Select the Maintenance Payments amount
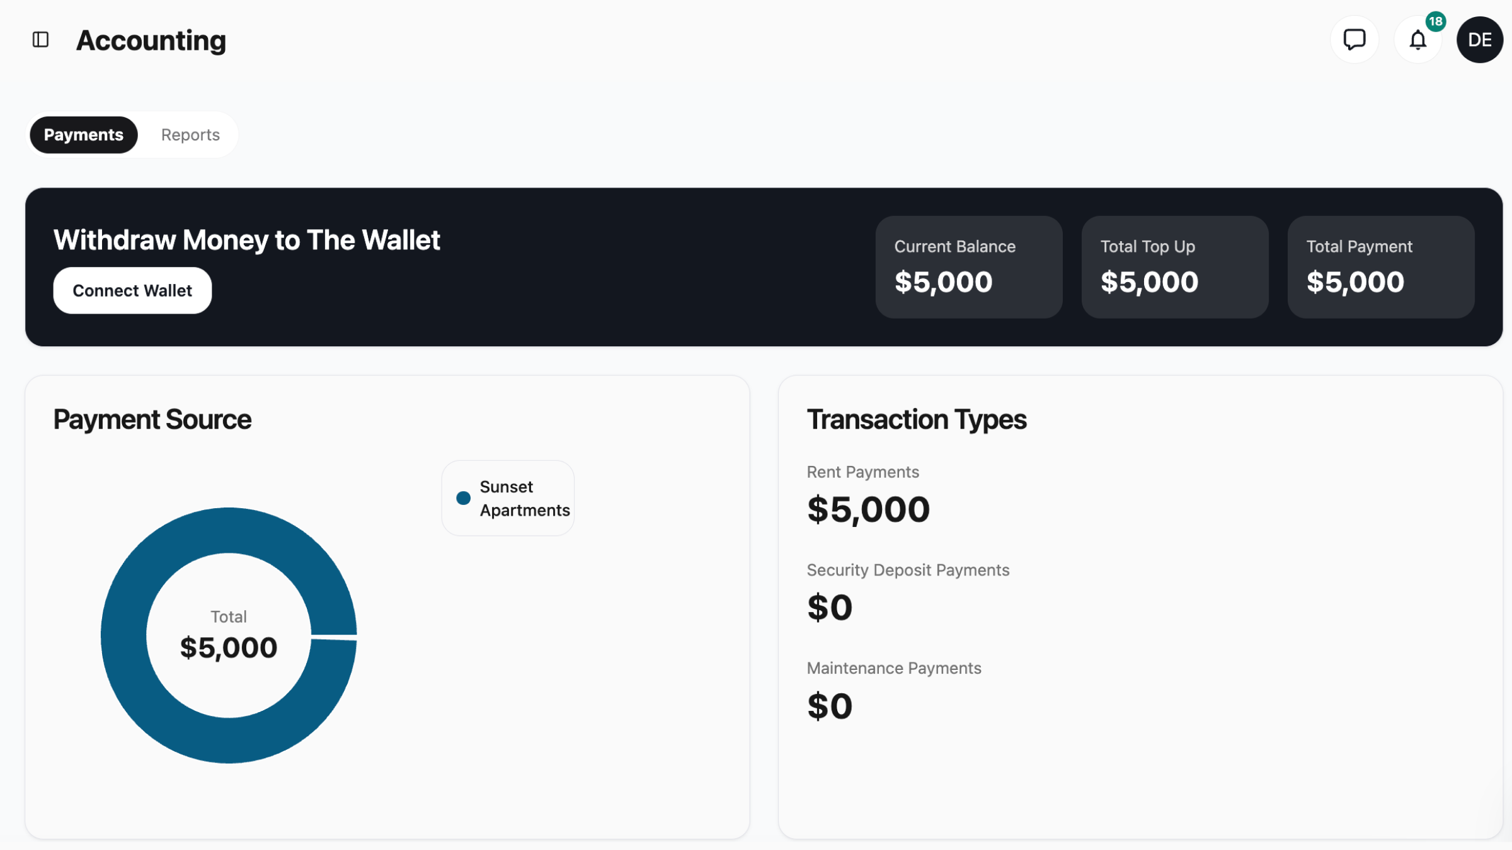The width and height of the screenshot is (1512, 850). tap(830, 706)
